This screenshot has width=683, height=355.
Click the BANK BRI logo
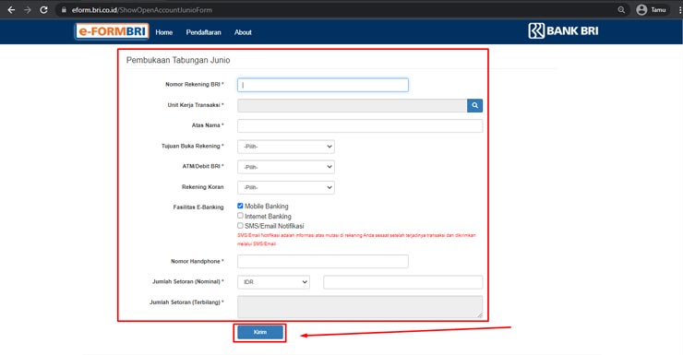click(x=563, y=30)
